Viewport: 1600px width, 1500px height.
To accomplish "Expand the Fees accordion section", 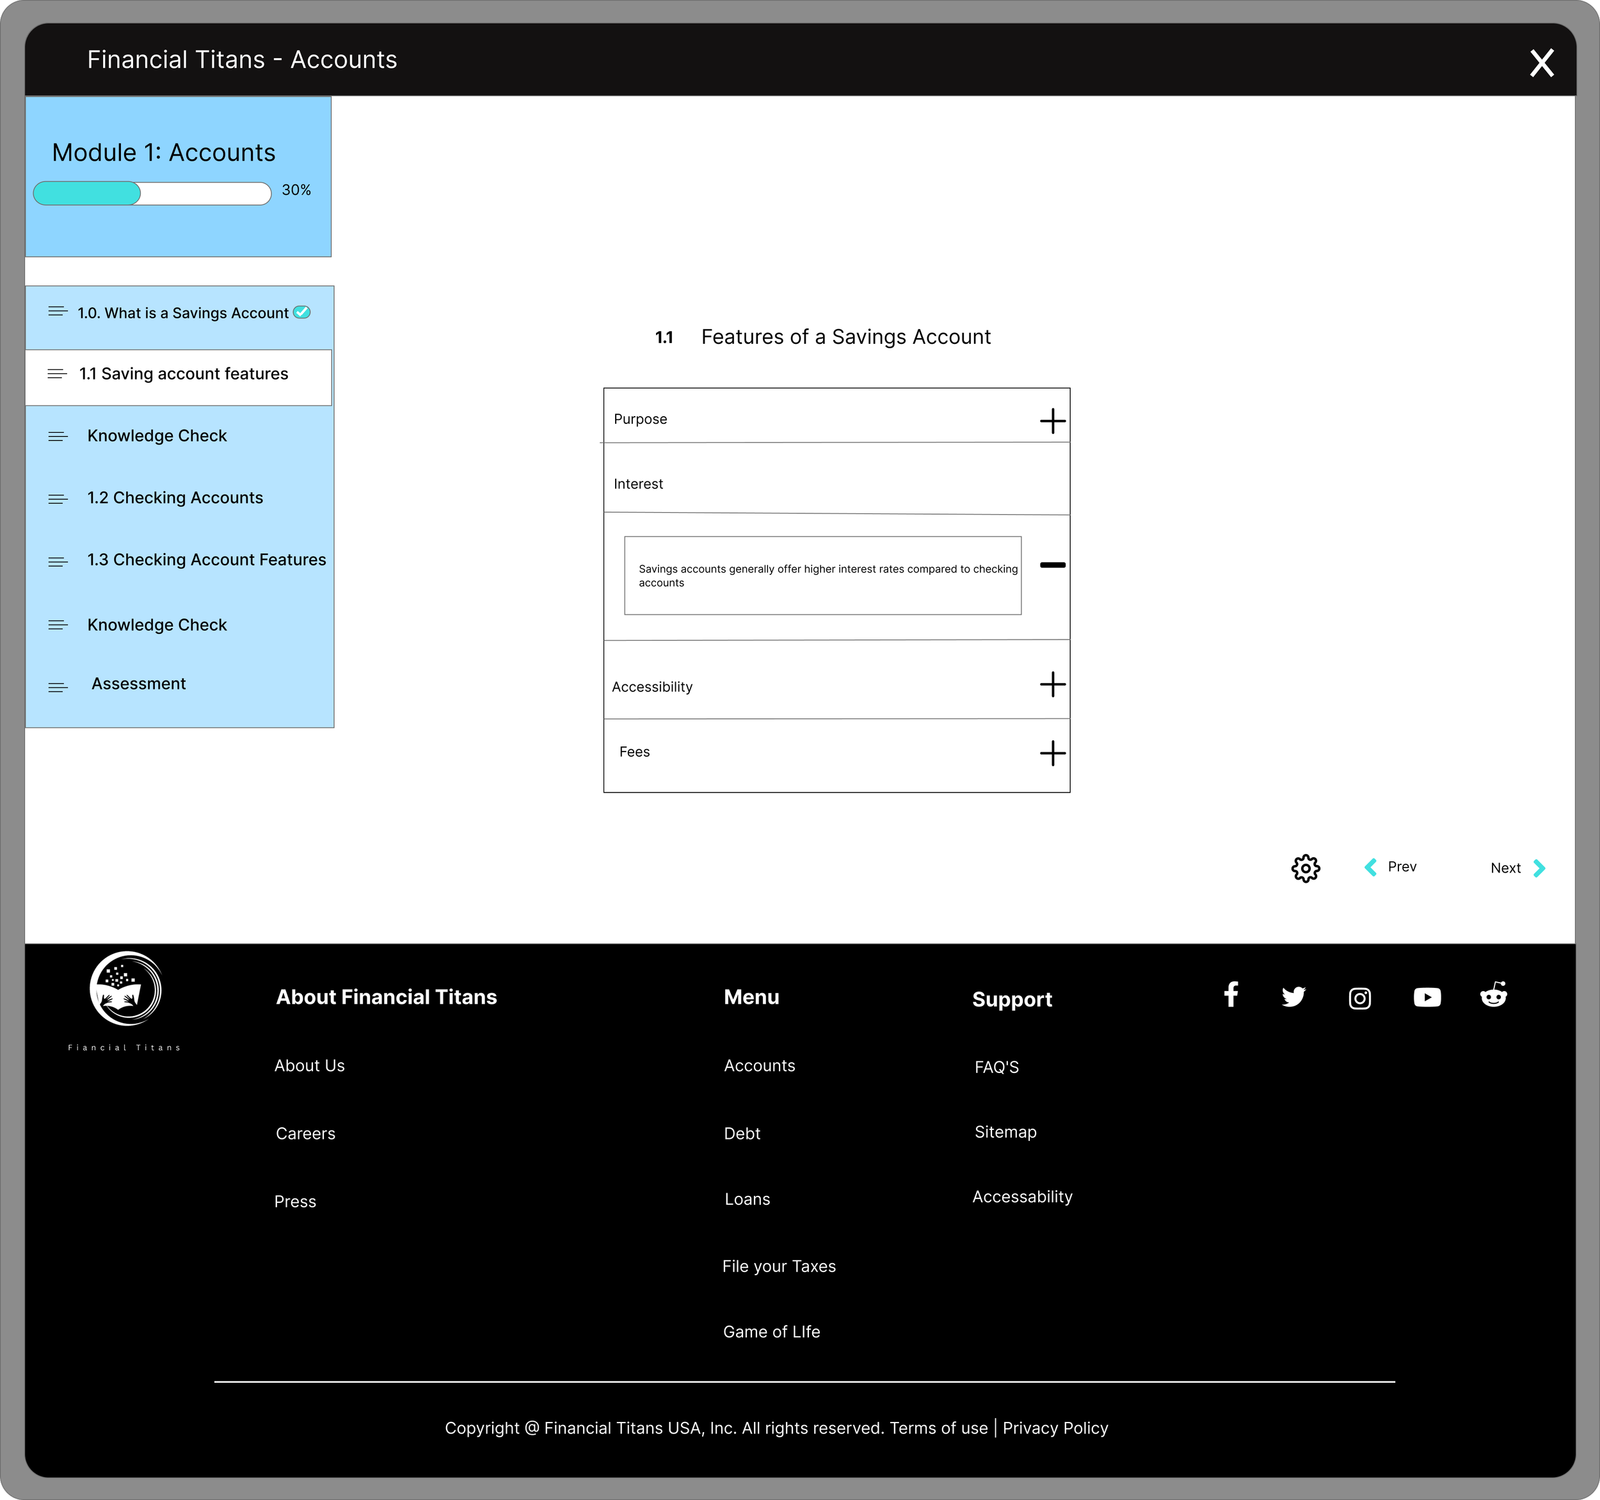I will click(x=1052, y=754).
